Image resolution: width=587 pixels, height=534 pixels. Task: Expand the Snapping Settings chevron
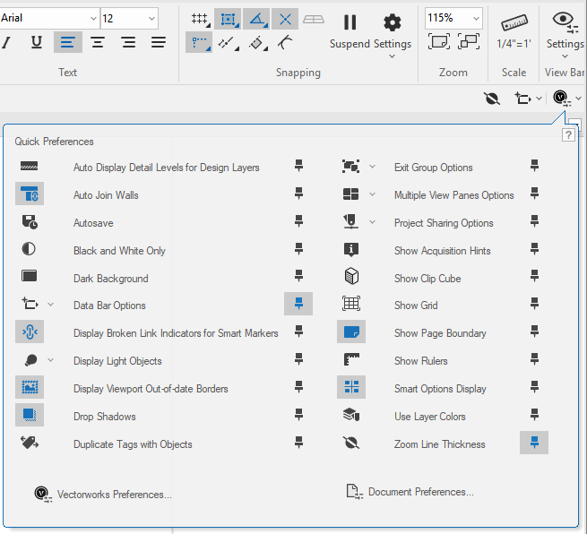click(392, 56)
